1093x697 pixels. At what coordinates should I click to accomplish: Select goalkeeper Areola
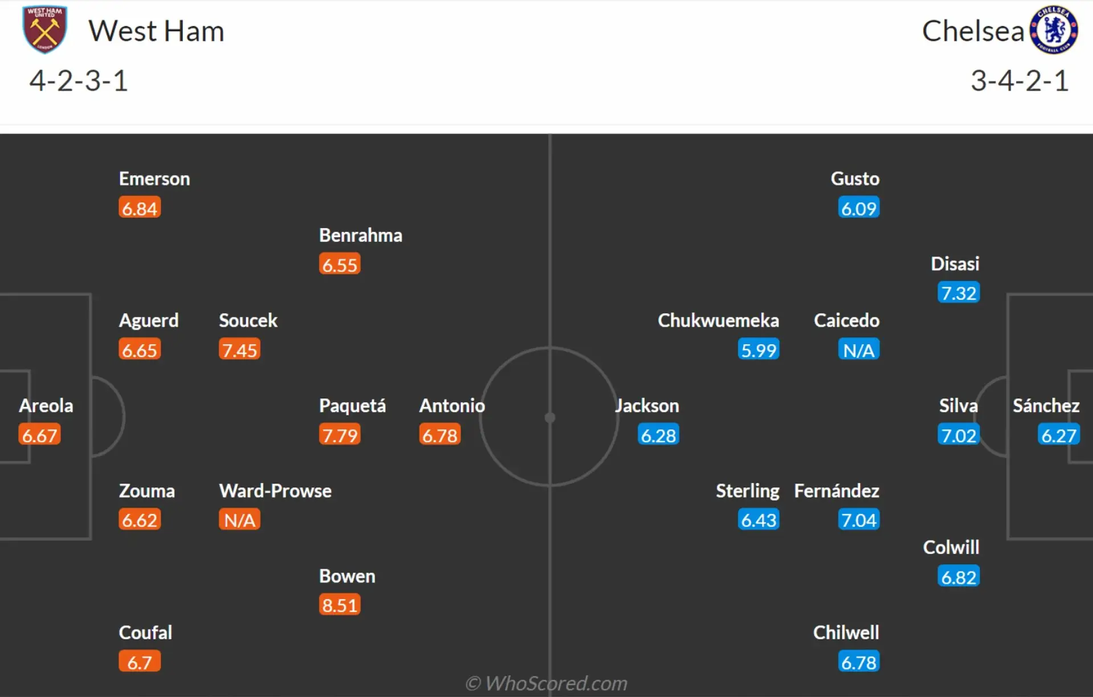coord(46,406)
